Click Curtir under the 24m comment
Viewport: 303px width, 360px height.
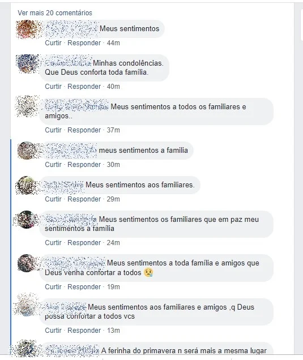pyautogui.click(x=53, y=243)
